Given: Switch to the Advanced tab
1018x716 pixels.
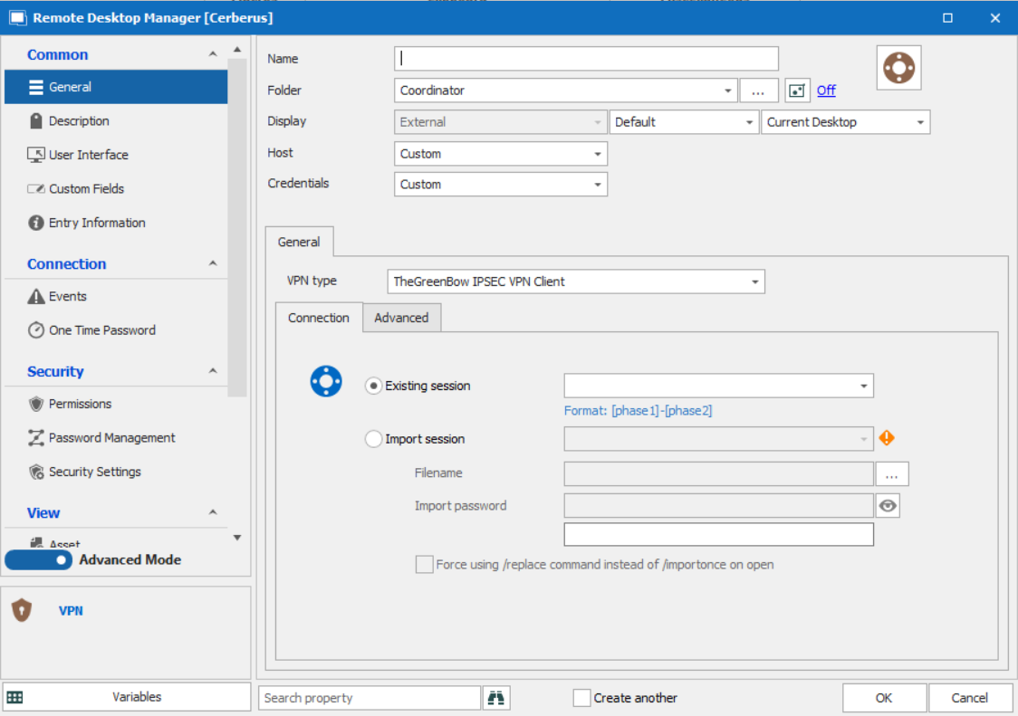Looking at the screenshot, I should point(401,318).
